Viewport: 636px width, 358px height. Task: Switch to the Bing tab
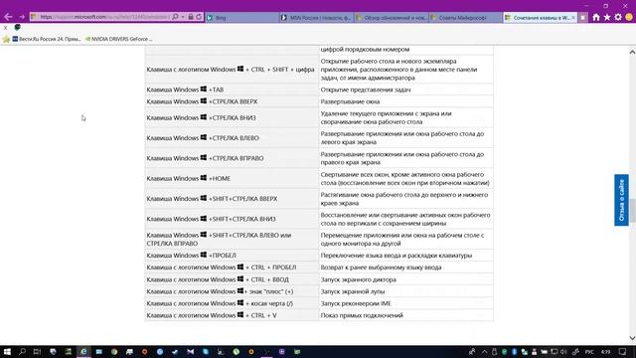[x=241, y=18]
